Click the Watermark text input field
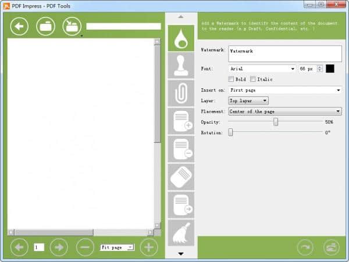 (x=284, y=53)
